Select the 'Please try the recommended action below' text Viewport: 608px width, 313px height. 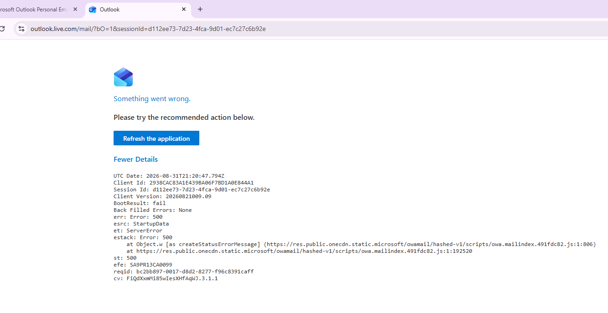(184, 118)
